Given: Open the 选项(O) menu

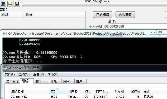Looking at the screenshot, I should [x=24, y=74].
